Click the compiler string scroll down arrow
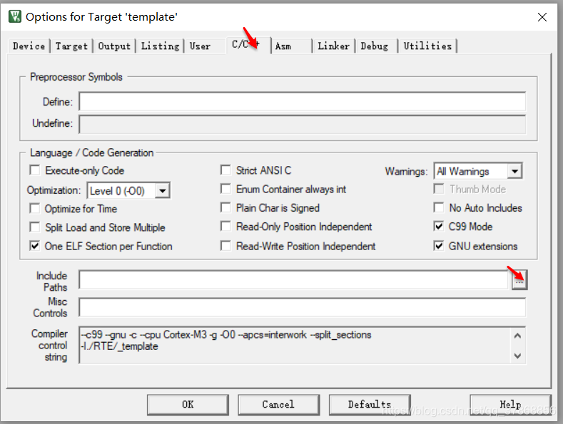The width and height of the screenshot is (563, 424). (517, 356)
